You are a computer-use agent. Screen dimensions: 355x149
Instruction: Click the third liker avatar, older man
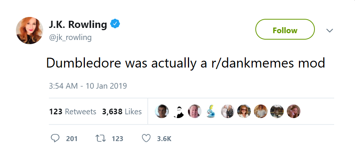pyautogui.click(x=195, y=111)
